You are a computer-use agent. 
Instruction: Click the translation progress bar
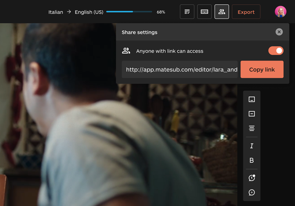[x=129, y=12]
